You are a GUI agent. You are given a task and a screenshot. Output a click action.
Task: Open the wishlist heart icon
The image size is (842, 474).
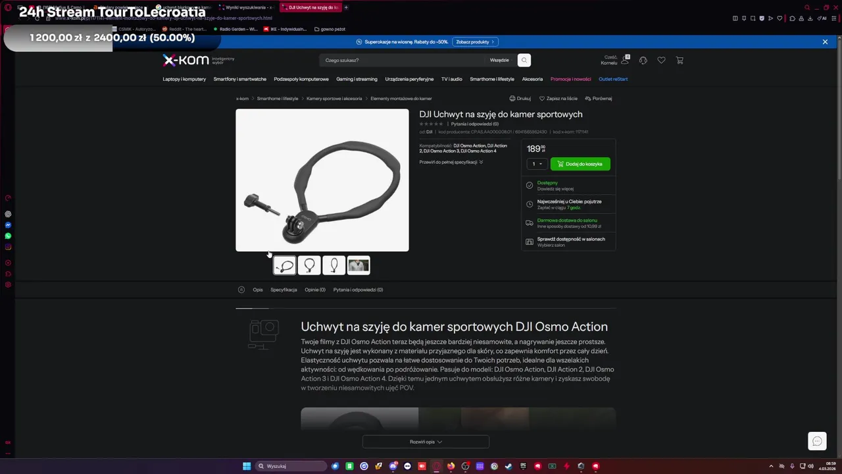click(x=661, y=60)
